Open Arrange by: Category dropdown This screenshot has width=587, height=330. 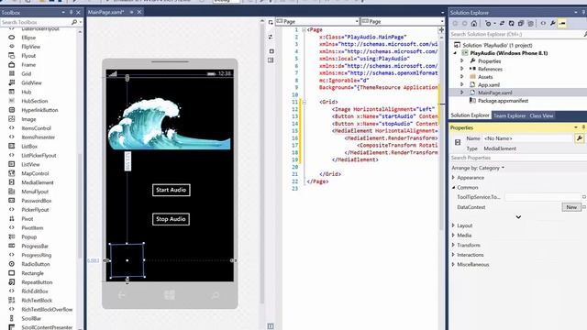coord(478,168)
